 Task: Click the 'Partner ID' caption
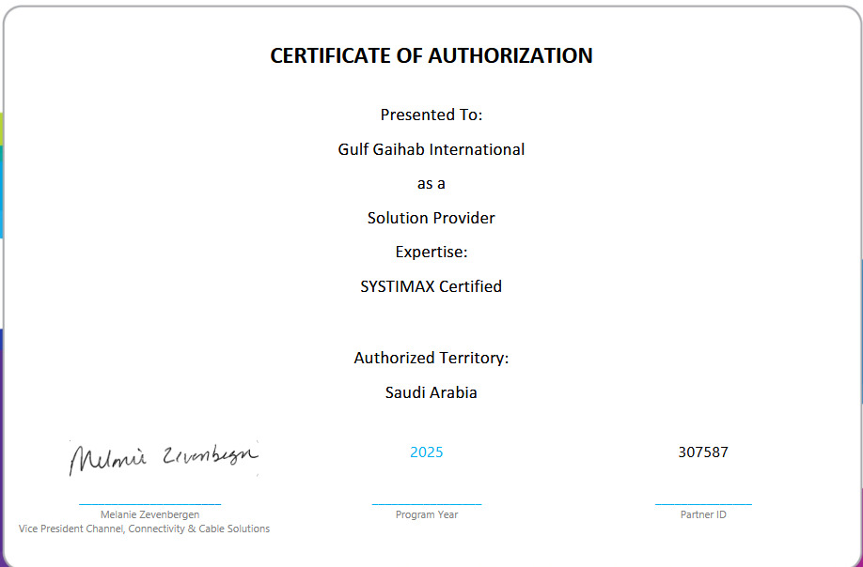[703, 514]
